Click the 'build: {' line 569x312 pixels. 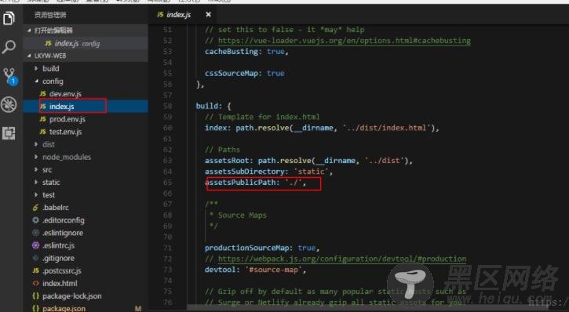(213, 106)
